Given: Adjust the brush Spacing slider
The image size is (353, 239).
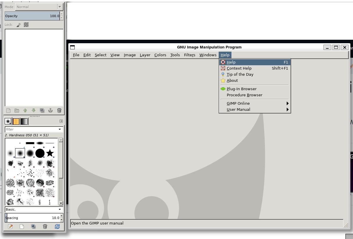Looking at the screenshot, I should 32,218.
